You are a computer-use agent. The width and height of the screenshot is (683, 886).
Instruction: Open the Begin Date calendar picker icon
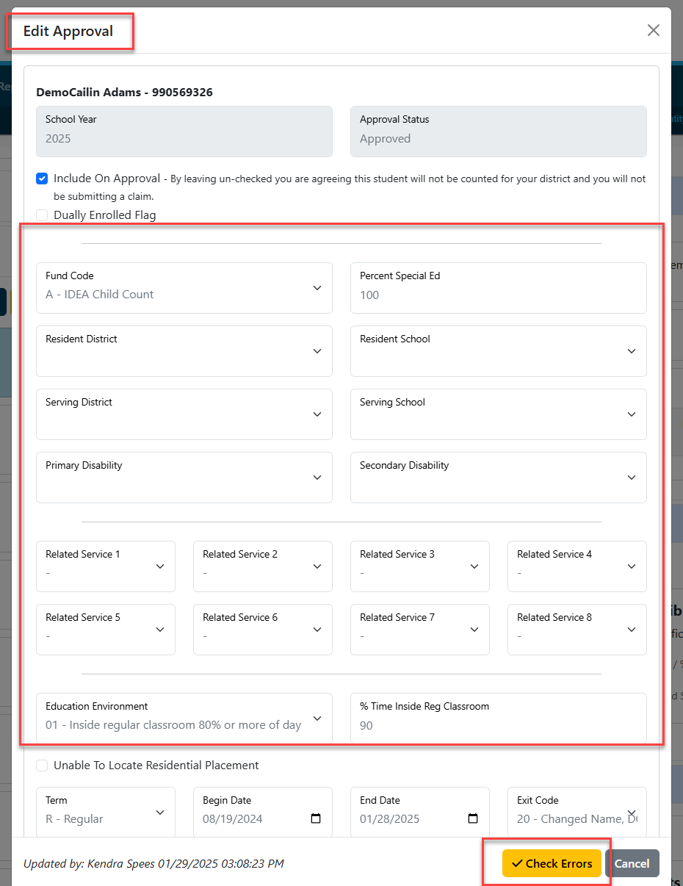(316, 818)
